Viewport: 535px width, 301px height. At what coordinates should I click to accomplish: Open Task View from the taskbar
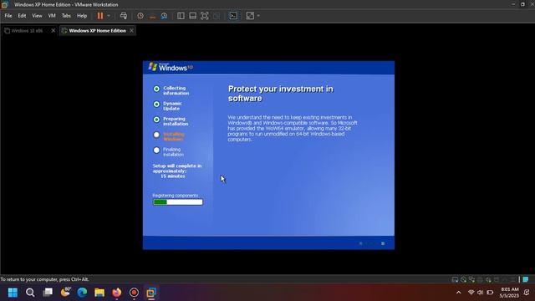[x=48, y=293]
